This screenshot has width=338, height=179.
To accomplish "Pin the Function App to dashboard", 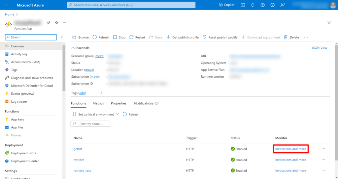I will [x=49, y=23].
